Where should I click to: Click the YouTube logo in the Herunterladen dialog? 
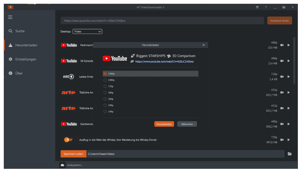point(115,58)
